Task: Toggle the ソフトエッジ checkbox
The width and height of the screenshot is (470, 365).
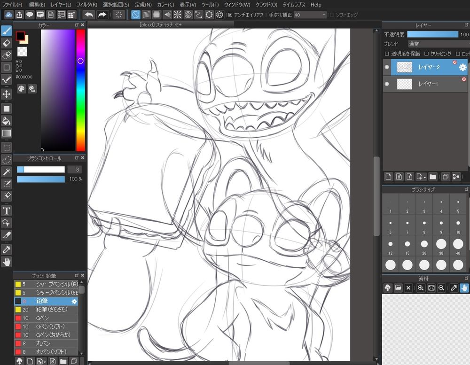Action: pos(332,15)
